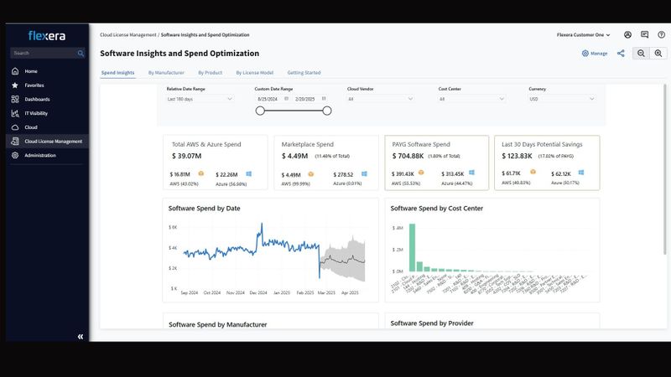Click Total AWS & Azure Spend value $ 39.07M
The width and height of the screenshot is (671, 377).
[186, 156]
